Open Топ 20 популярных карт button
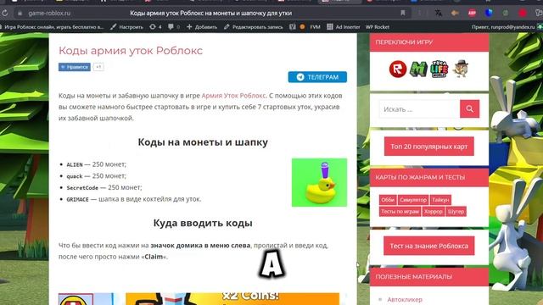The width and height of the screenshot is (543, 305). 429,147
